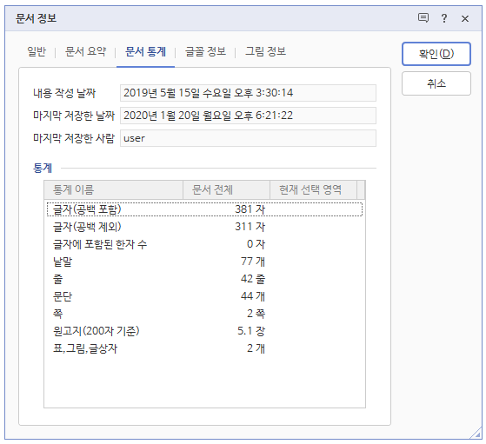Select the 문서 통계 tab
The height and width of the screenshot is (444, 486).
tap(145, 51)
